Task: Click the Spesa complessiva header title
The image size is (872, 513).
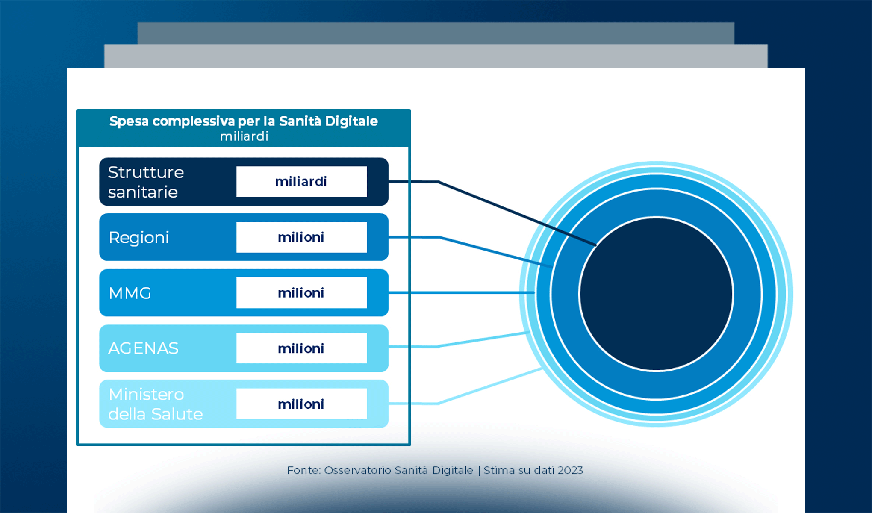Action: click(x=244, y=121)
